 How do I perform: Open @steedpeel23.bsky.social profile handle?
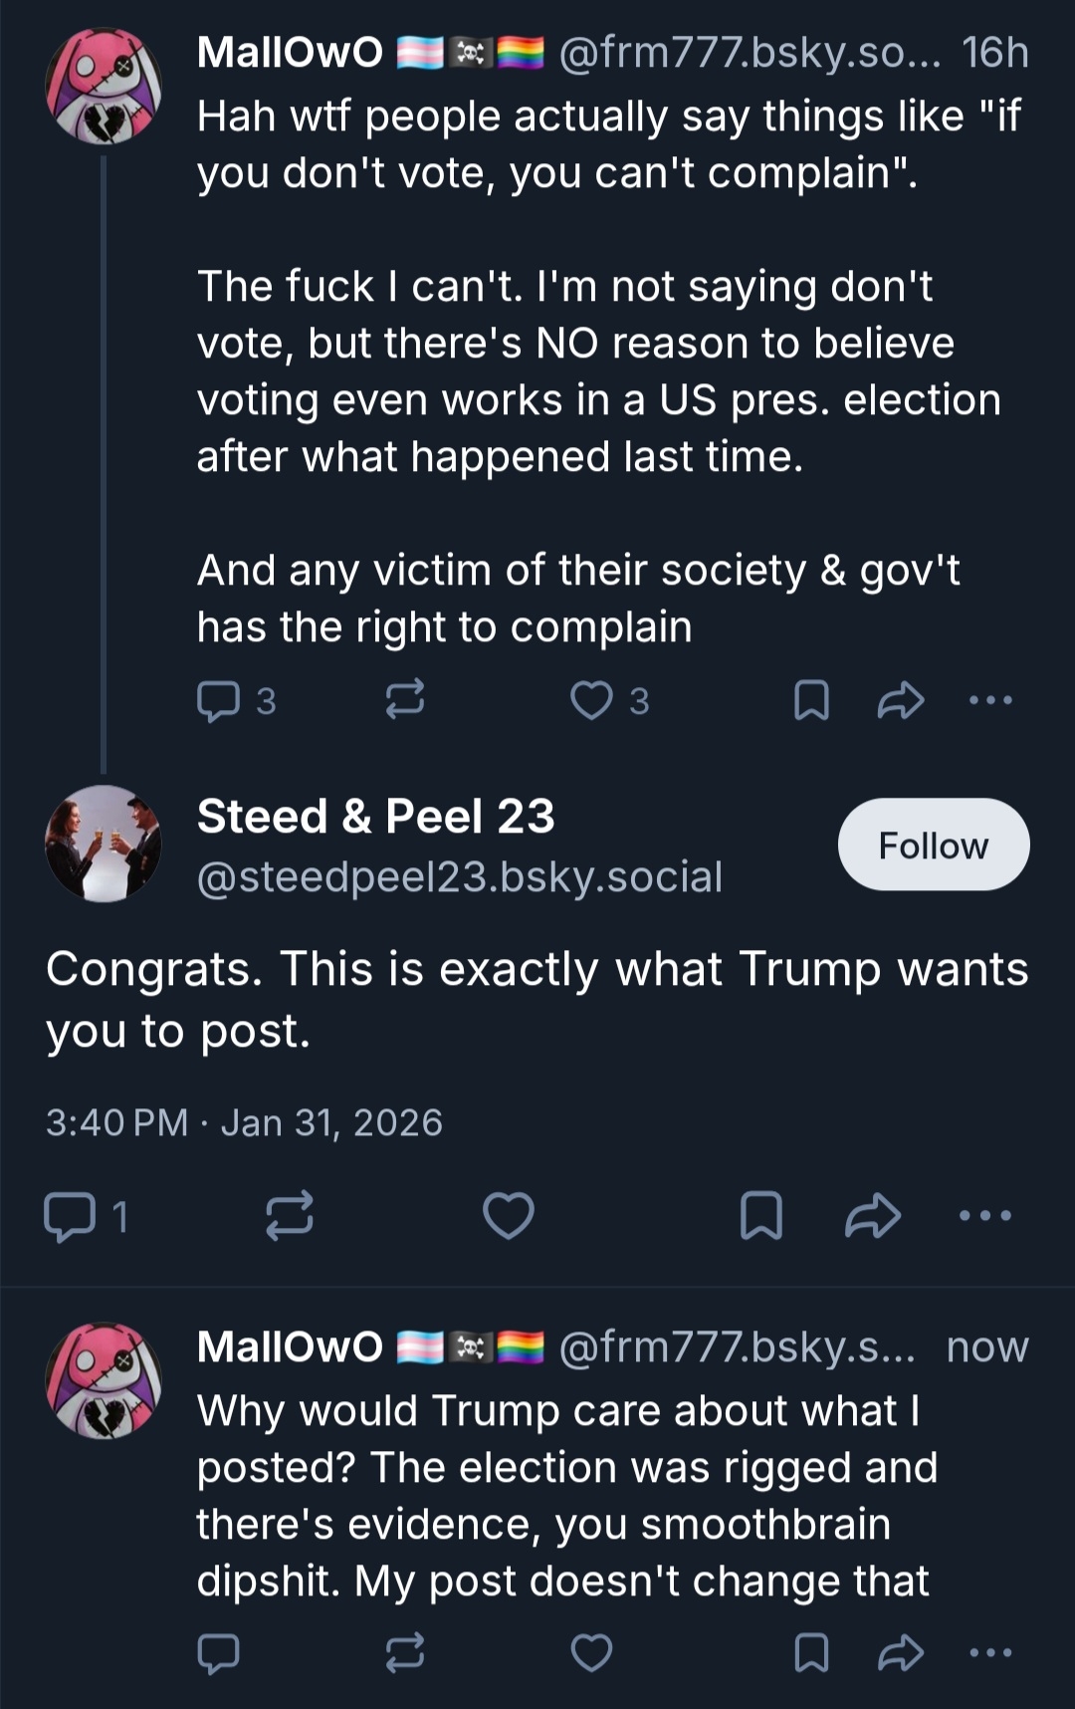(x=459, y=876)
